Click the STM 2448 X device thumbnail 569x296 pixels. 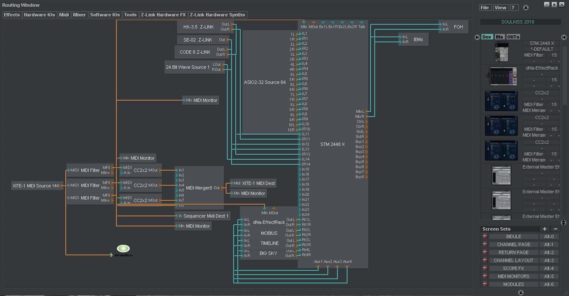point(501,52)
